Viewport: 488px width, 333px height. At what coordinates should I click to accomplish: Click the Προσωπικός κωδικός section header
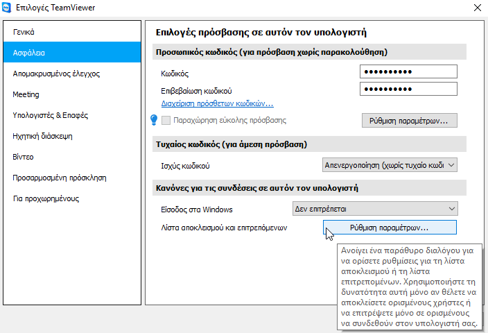(309, 52)
